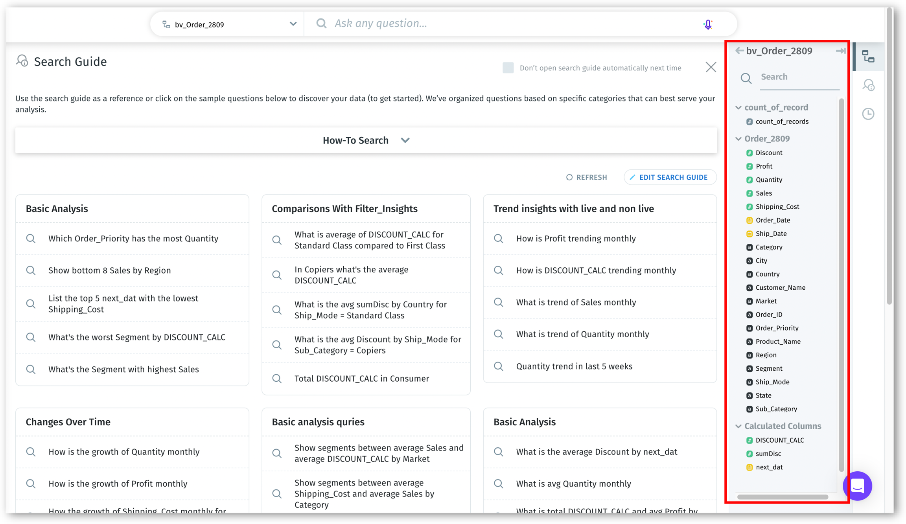Open the chat support bubble icon

click(857, 486)
